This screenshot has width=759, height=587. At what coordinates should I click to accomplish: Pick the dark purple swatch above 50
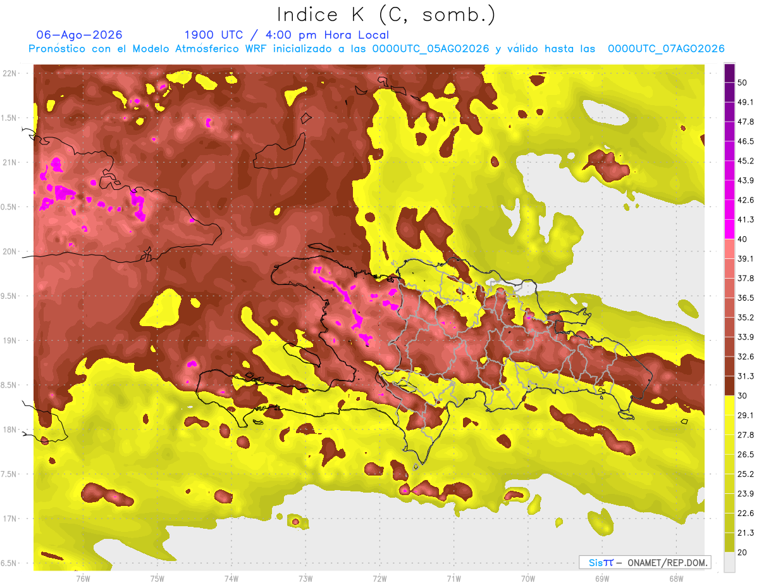(x=729, y=73)
